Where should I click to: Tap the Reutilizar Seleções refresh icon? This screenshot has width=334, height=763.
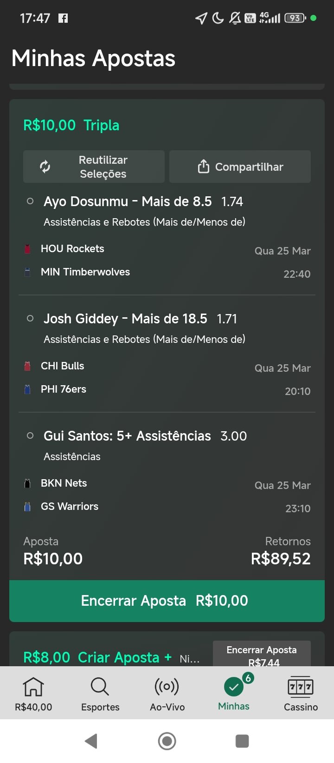click(45, 167)
